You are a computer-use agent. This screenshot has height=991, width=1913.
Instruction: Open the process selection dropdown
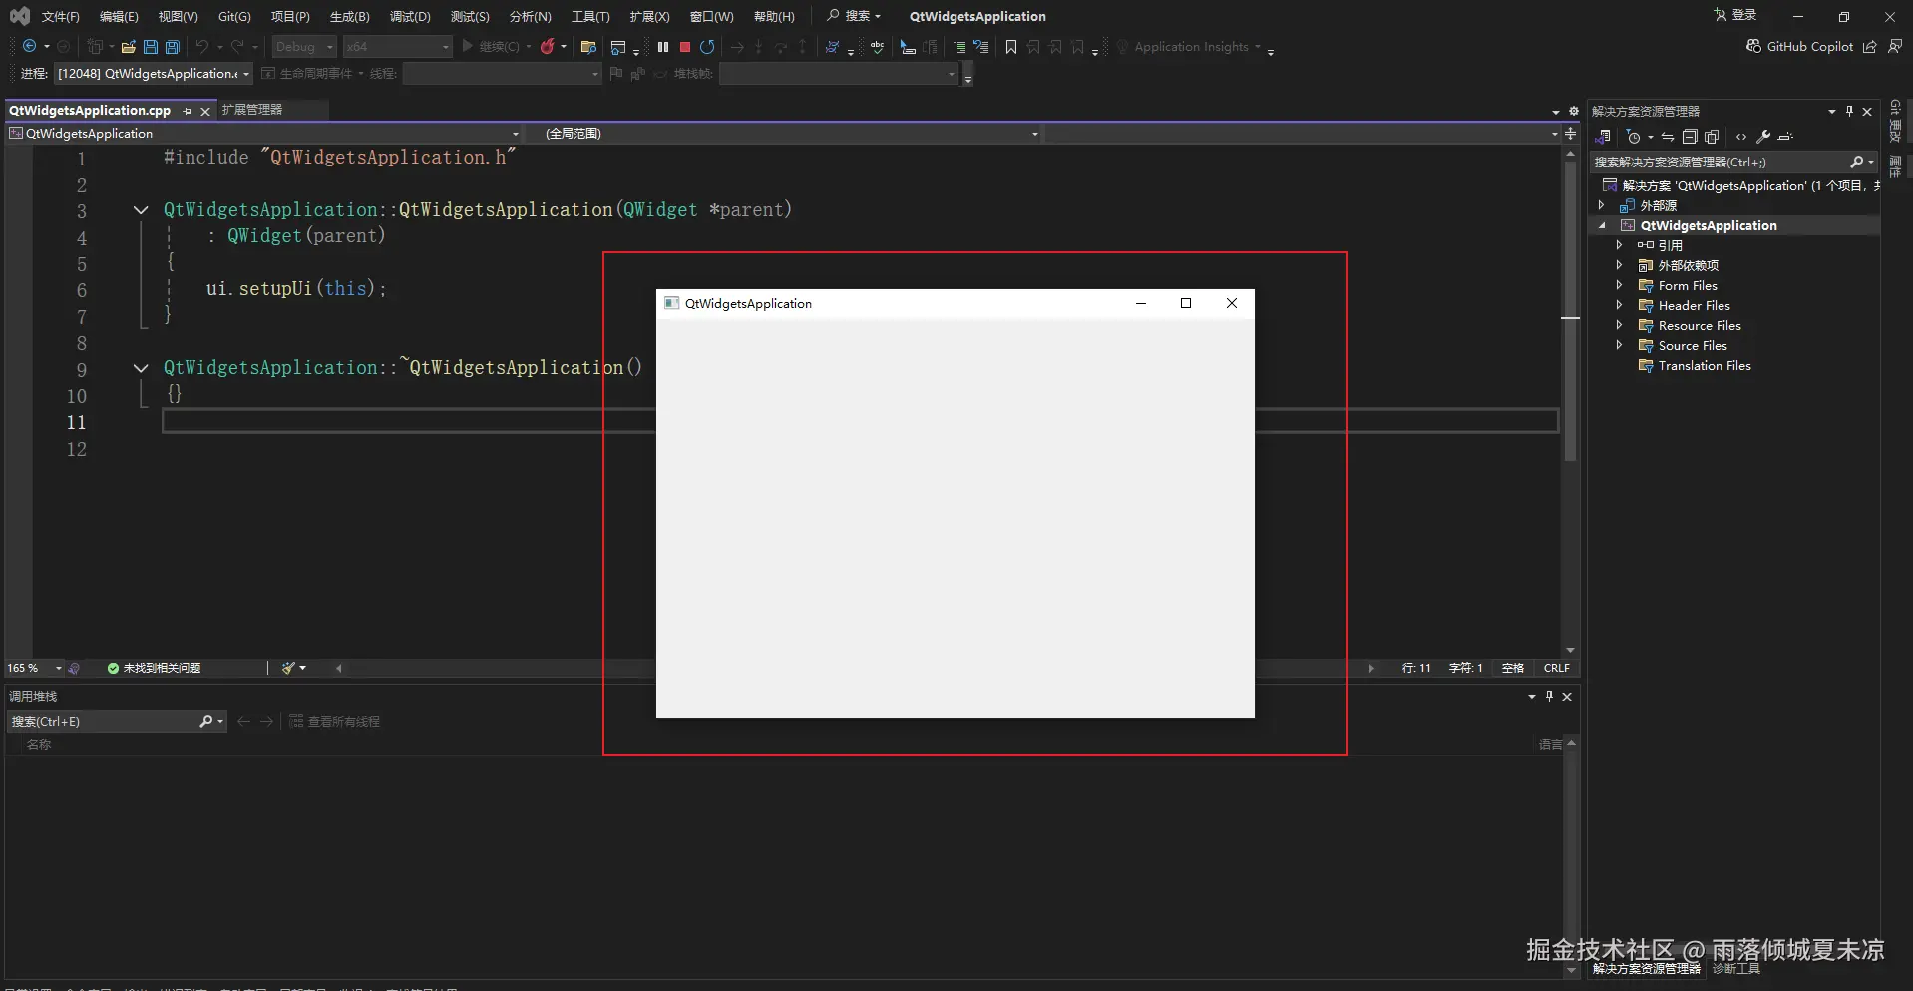point(245,74)
